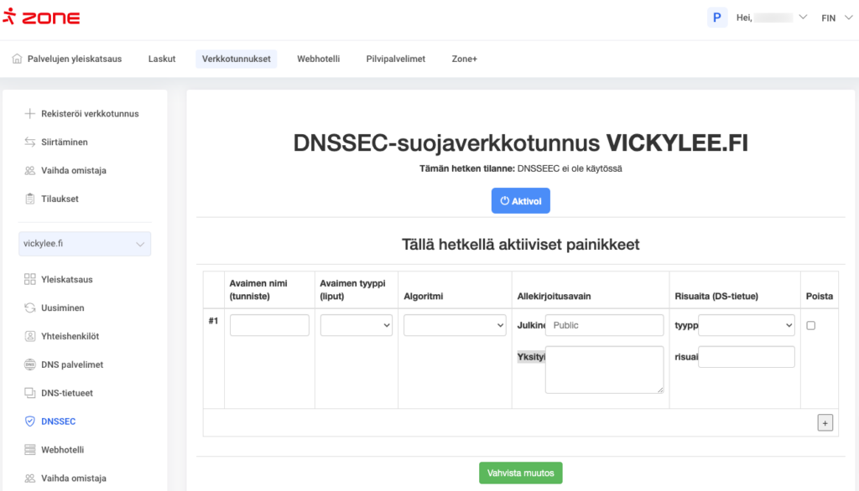Click the Zone logo icon

[x=13, y=18]
